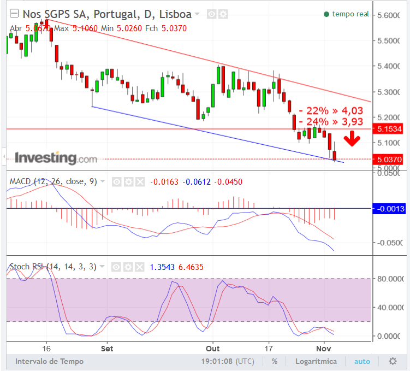Open Stoch RSI settings gear

tap(128, 267)
